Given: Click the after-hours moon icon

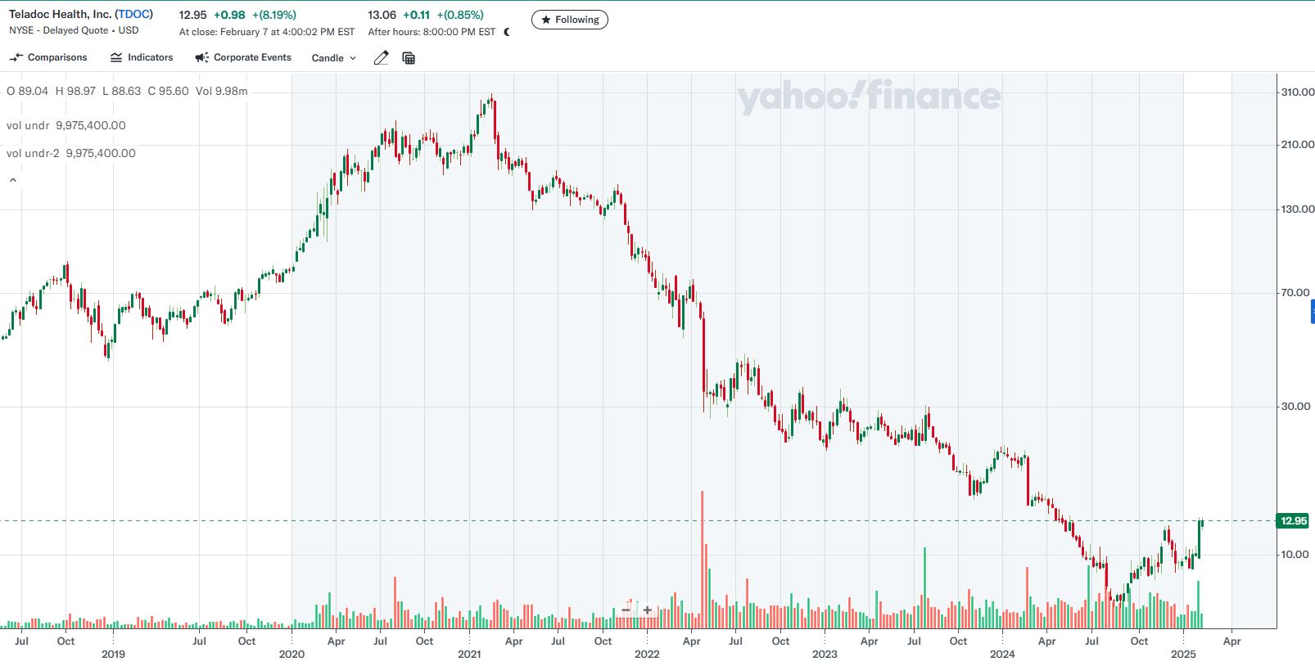Looking at the screenshot, I should click(x=507, y=32).
